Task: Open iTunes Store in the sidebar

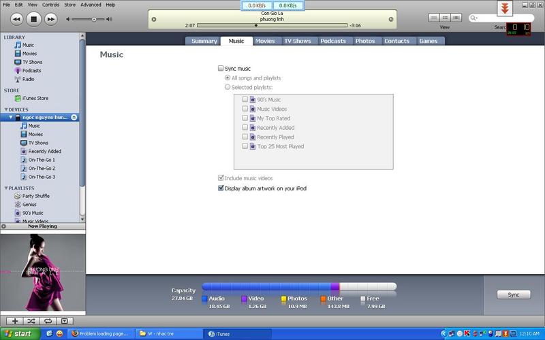Action: pyautogui.click(x=34, y=99)
